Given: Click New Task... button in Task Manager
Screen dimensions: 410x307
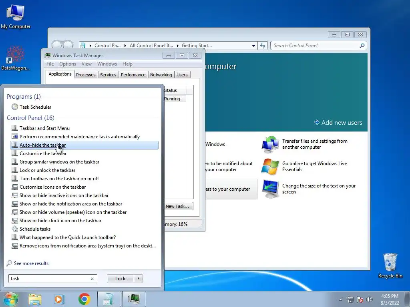Looking at the screenshot, I should pyautogui.click(x=179, y=206).
